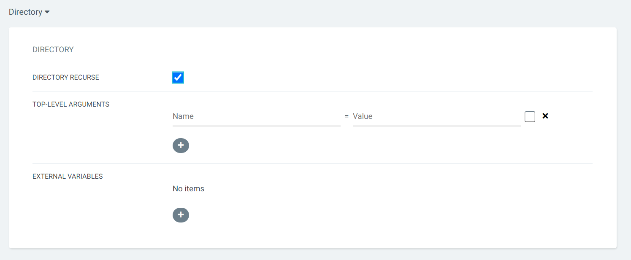Click the EXTERNAL VARIABLES label
Viewport: 631px width, 260px height.
tap(68, 177)
